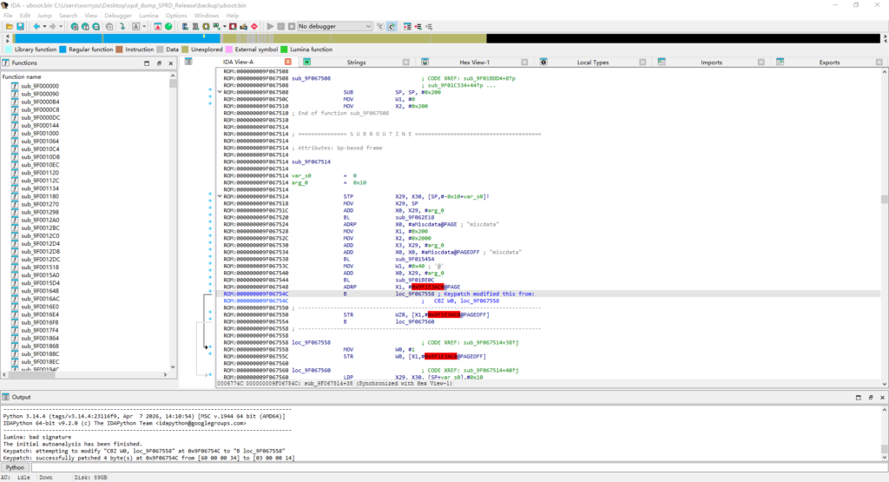The image size is (889, 482).
Task: Click the Imports tab icon
Action: [662, 62]
